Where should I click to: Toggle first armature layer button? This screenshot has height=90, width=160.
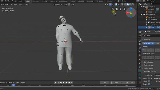pos(143,49)
